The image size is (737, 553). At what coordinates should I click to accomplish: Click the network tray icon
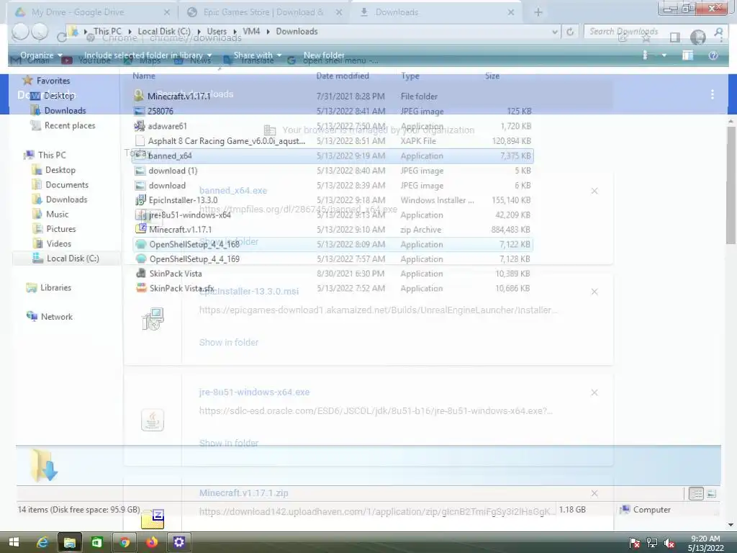652,543
